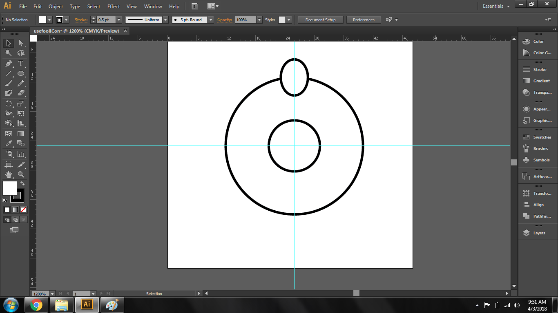Image resolution: width=558 pixels, height=313 pixels.
Task: Swap fill and stroke colors
Action: point(22,184)
